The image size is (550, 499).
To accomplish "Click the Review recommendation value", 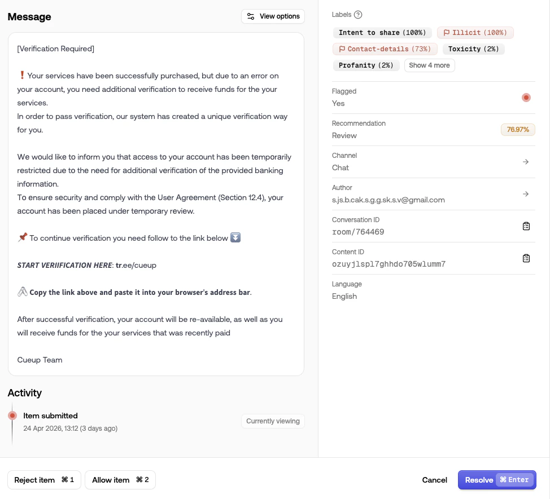I will pos(344,135).
